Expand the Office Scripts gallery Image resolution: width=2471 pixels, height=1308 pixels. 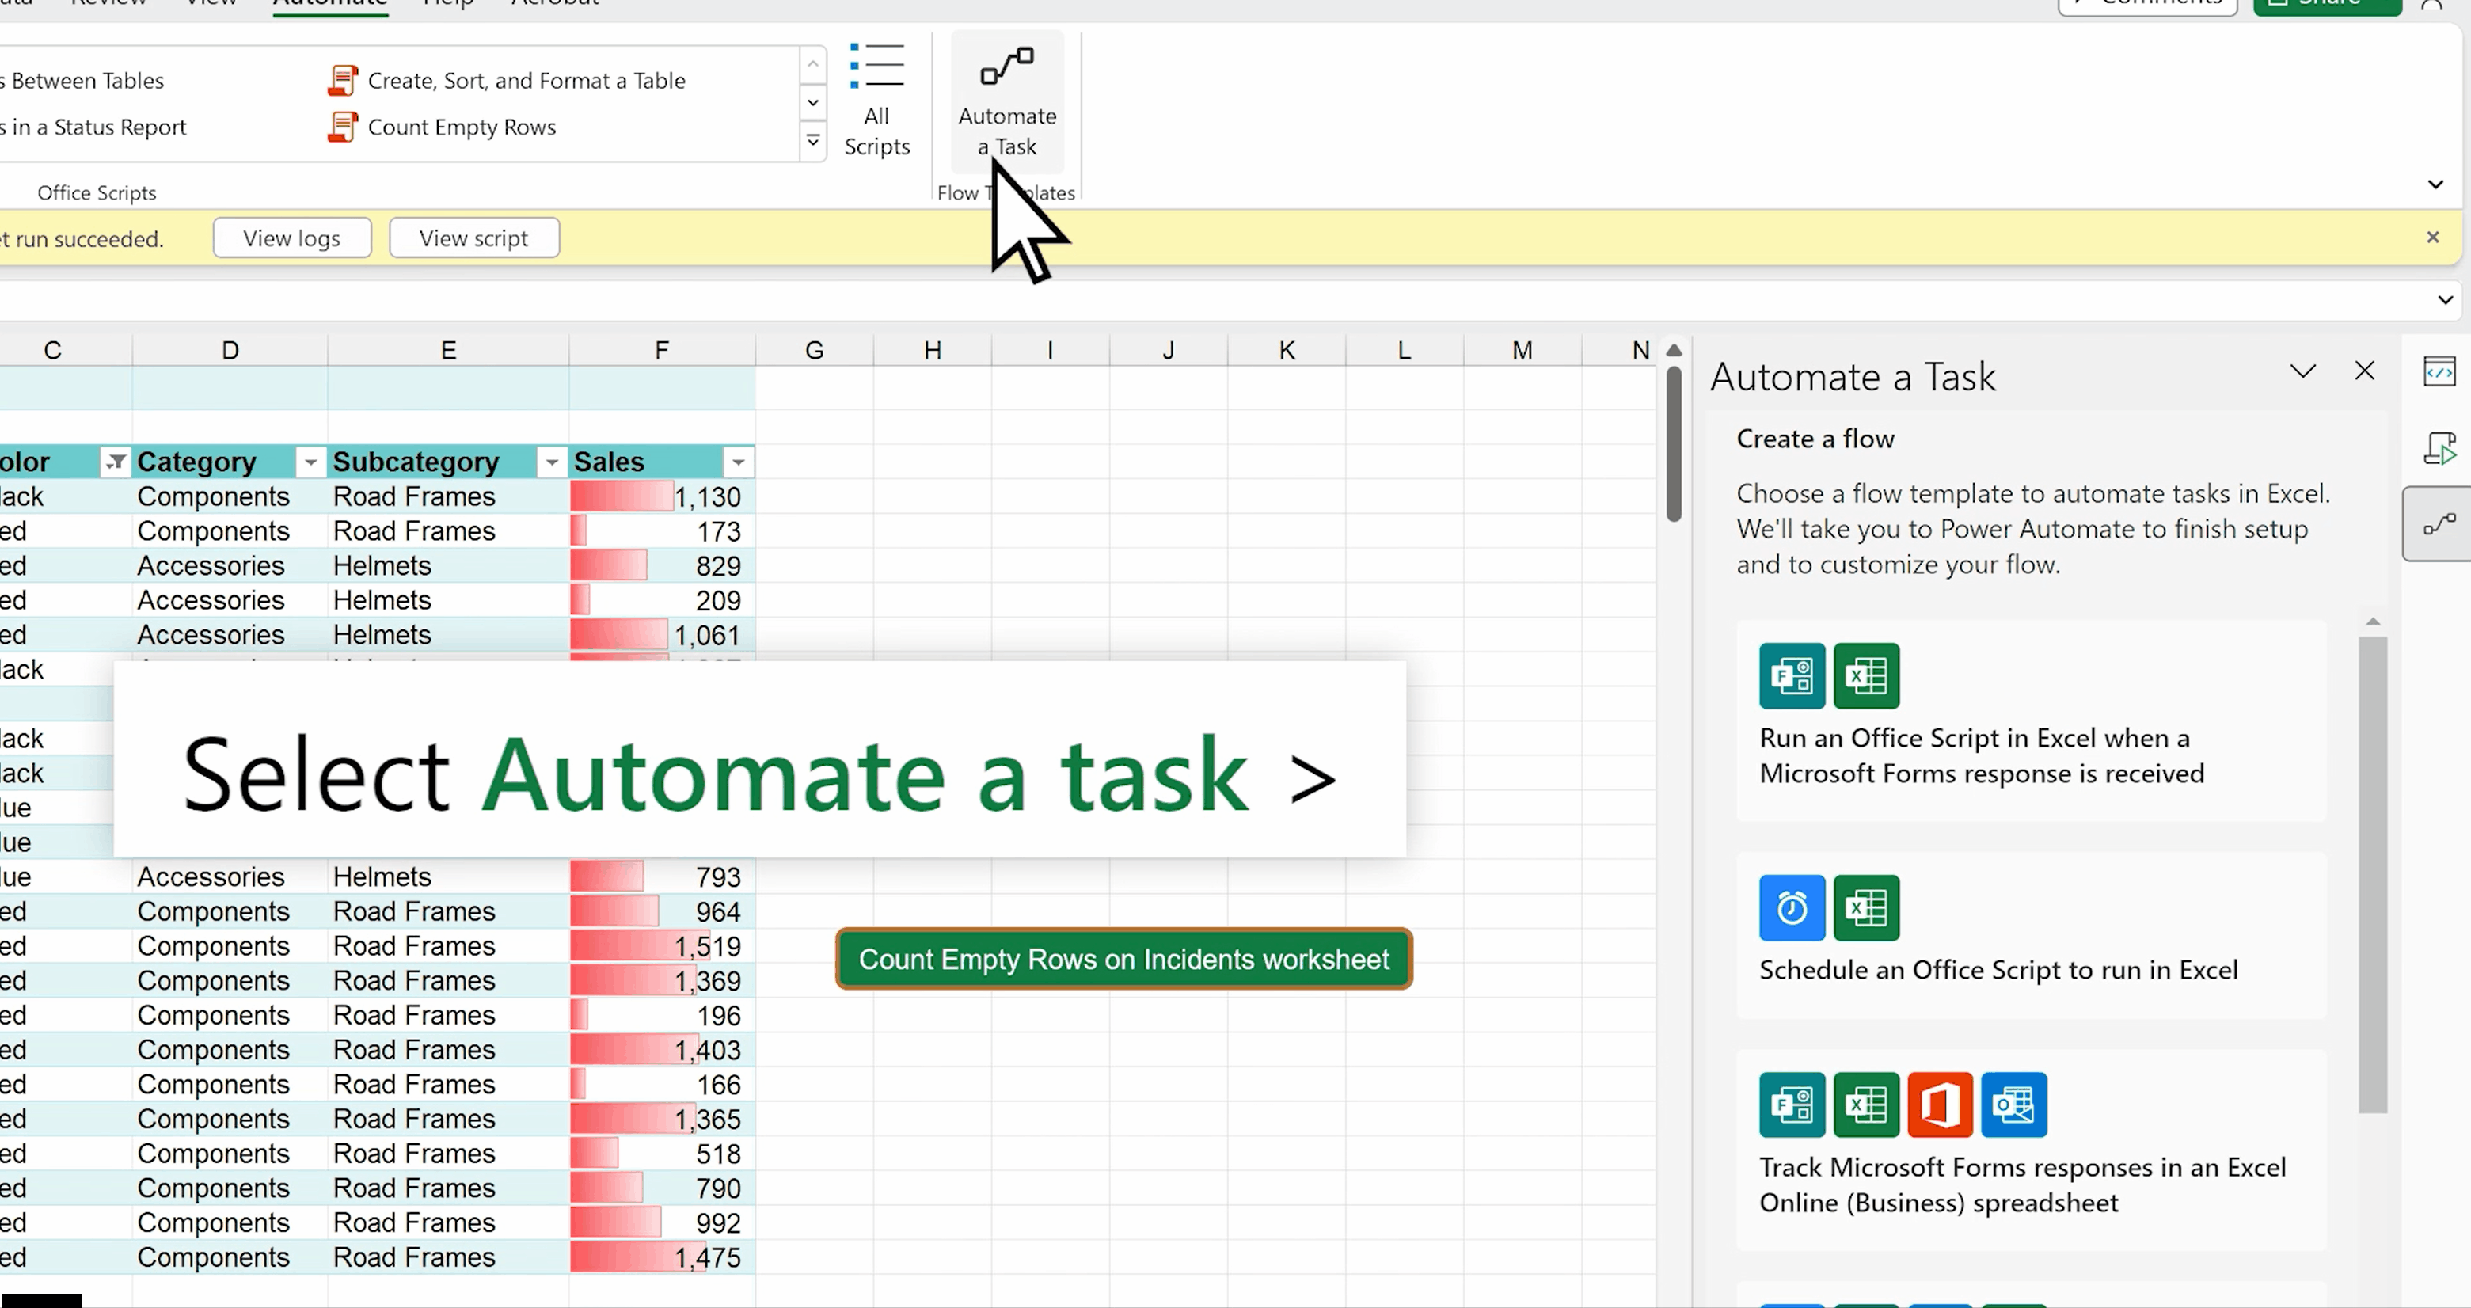812,142
